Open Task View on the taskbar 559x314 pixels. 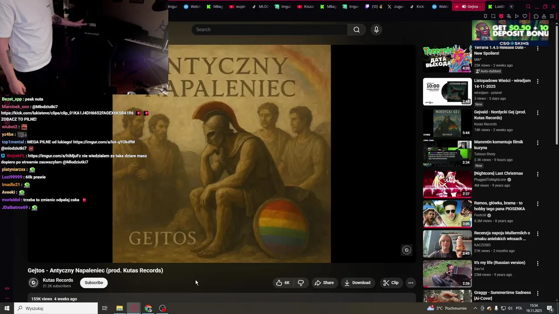(x=105, y=308)
